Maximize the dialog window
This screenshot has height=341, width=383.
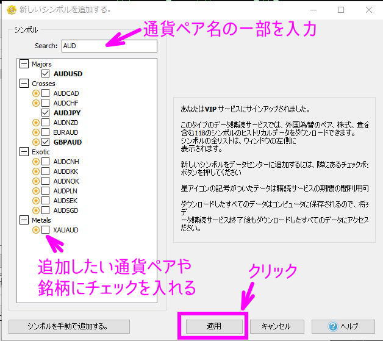point(341,10)
